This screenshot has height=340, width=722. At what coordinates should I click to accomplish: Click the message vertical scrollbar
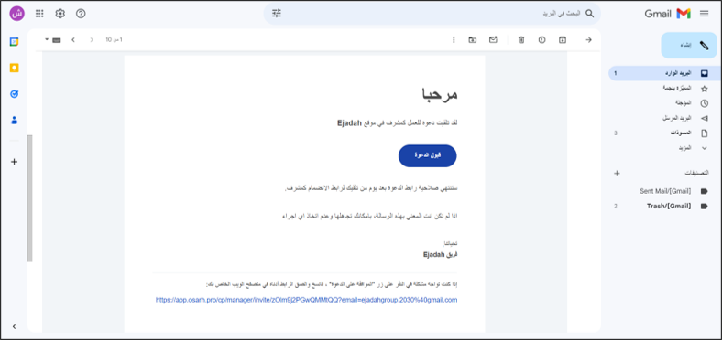pyautogui.click(x=30, y=198)
